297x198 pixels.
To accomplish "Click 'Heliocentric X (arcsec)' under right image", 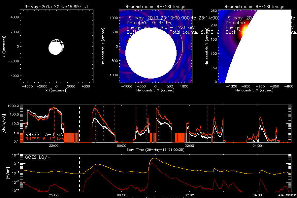I will 254,90.
